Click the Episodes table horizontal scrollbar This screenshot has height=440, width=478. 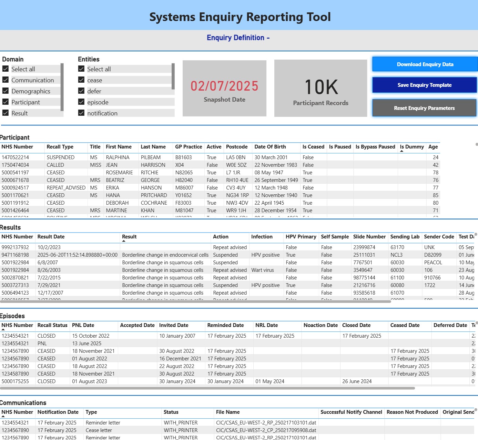[207, 388]
